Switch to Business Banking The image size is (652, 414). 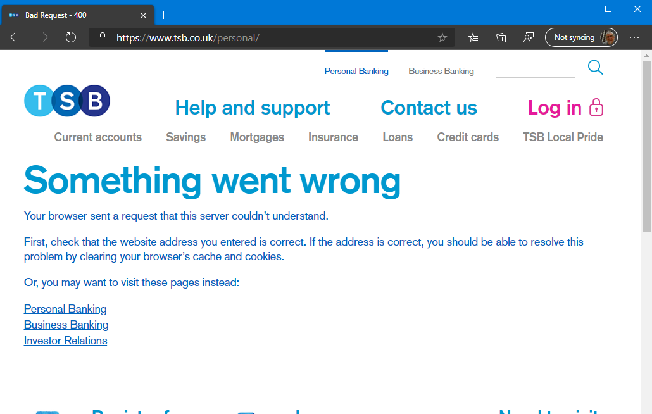pyautogui.click(x=441, y=71)
